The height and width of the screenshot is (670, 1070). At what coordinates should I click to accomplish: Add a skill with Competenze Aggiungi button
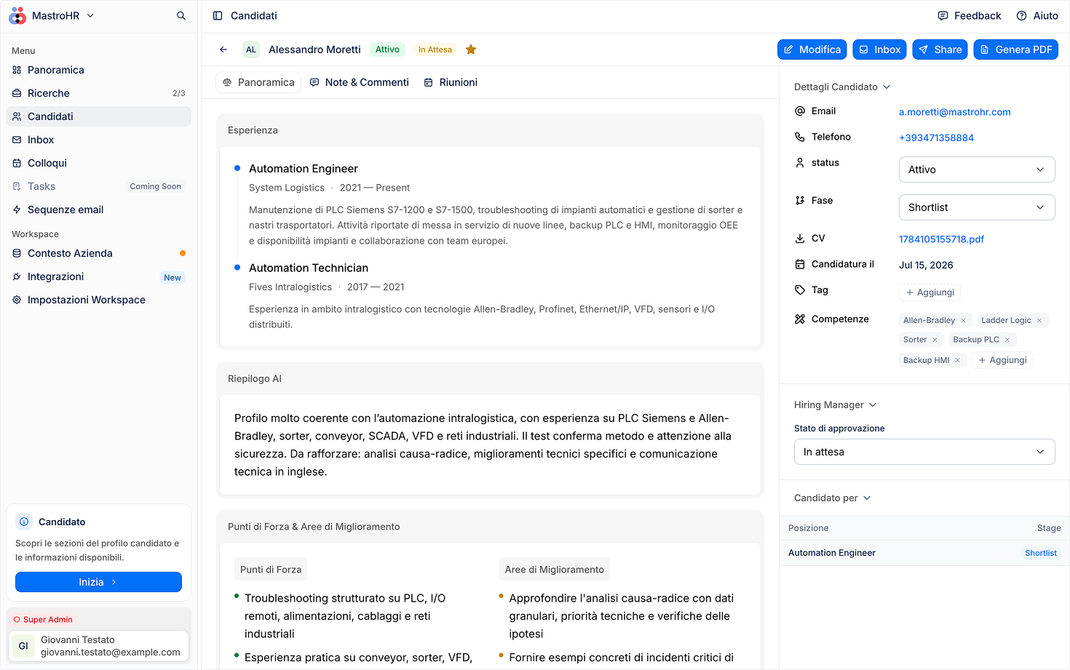1002,360
